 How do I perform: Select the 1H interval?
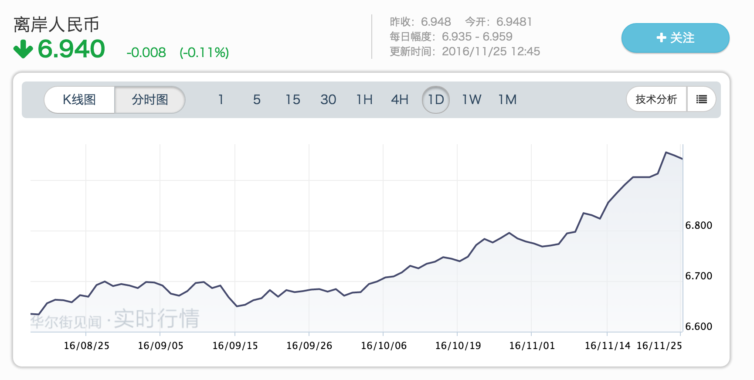pyautogui.click(x=364, y=100)
